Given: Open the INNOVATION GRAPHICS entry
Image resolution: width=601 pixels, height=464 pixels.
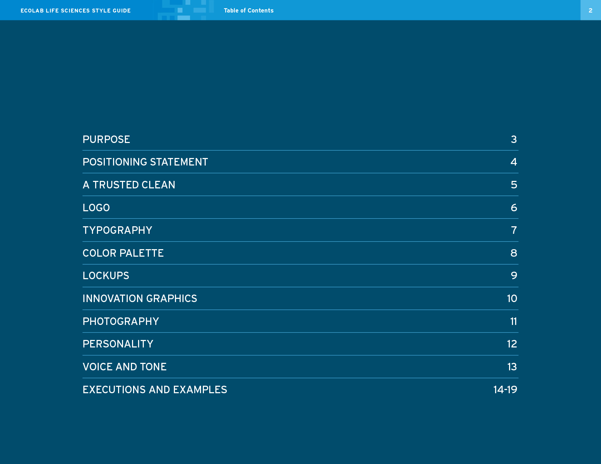Looking at the screenshot, I should [x=140, y=298].
